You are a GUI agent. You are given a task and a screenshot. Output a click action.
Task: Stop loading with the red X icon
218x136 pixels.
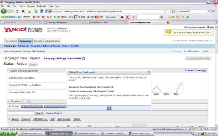click(x=23, y=11)
